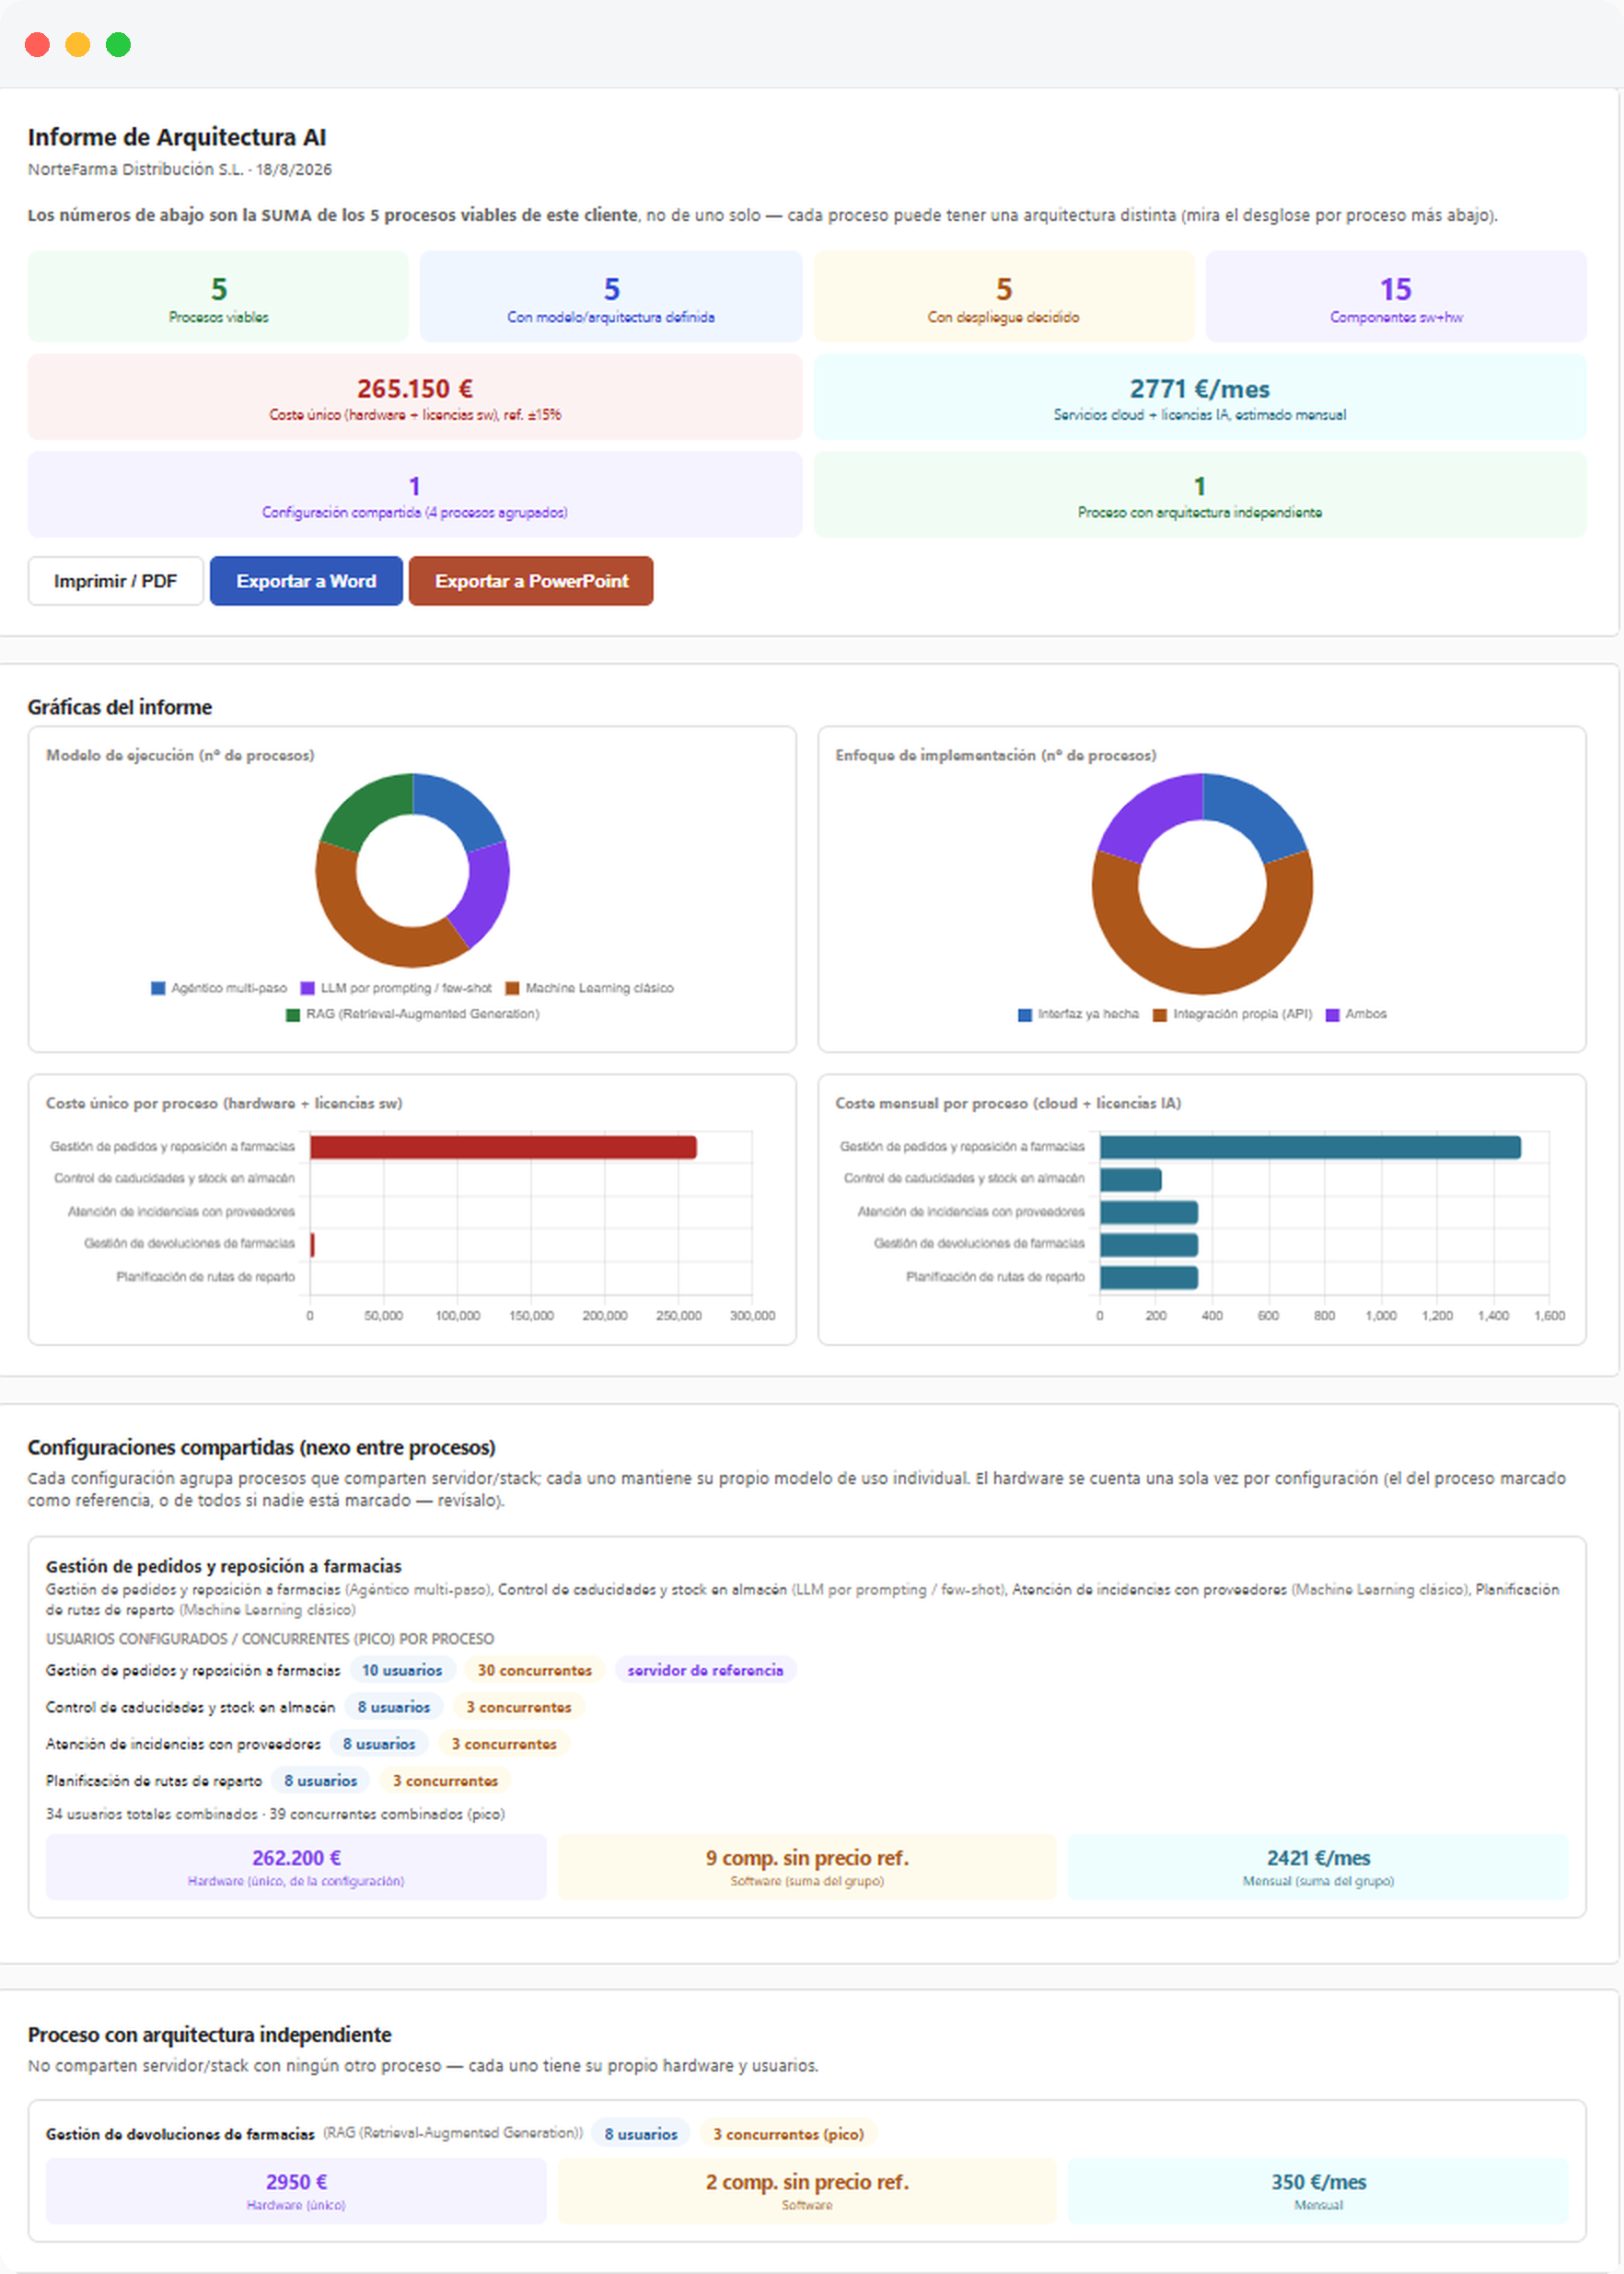Image resolution: width=1624 pixels, height=2274 pixels.
Task: Toggle the Ambos legend item
Action: tap(1356, 1014)
